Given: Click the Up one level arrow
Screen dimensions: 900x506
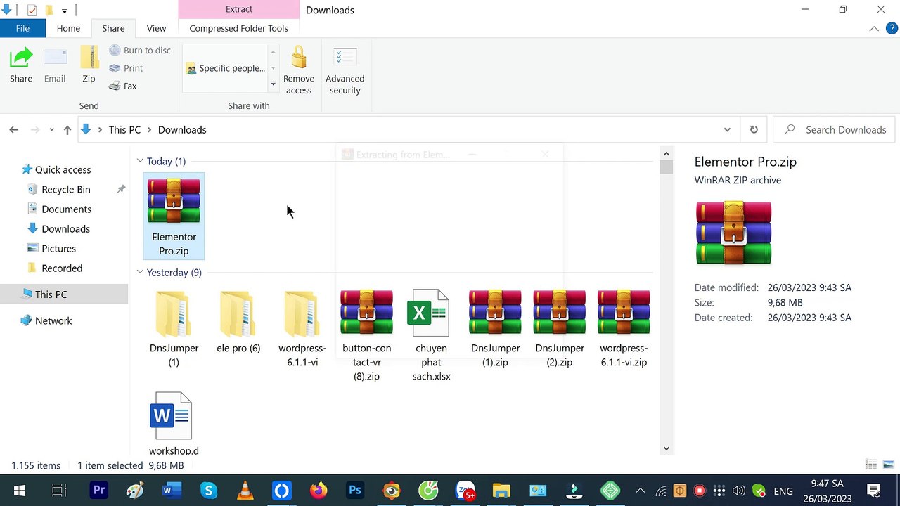Looking at the screenshot, I should pos(67,130).
